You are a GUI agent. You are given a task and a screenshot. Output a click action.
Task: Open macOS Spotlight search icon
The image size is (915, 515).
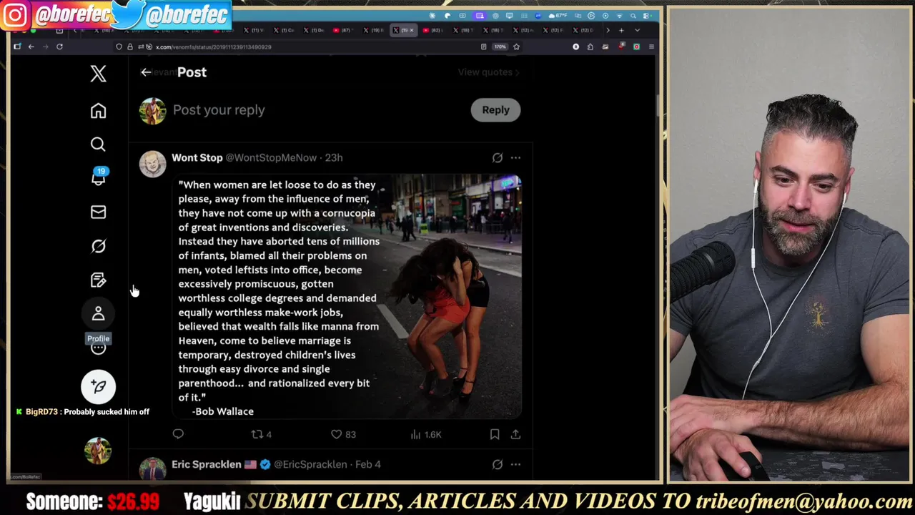pos(633,16)
